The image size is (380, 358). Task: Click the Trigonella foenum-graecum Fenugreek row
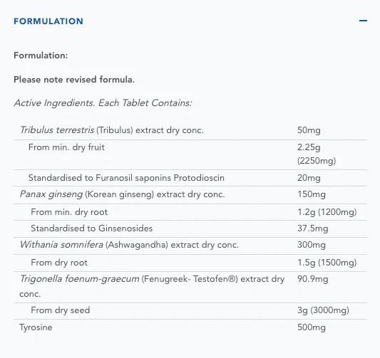190,287
